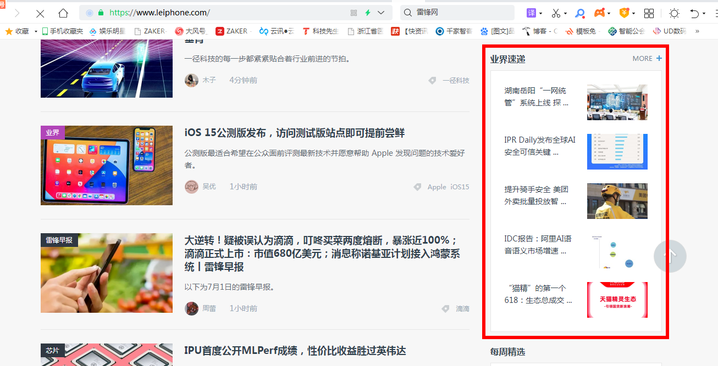718x366 pixels.
Task: Open the 云讯 bookmark
Action: pos(277,31)
